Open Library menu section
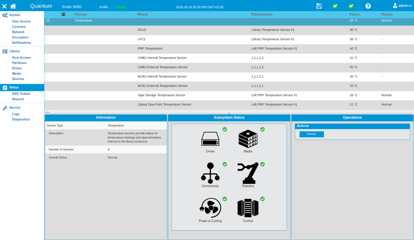Image resolution: width=414 pixels, height=240 pixels. [14, 51]
